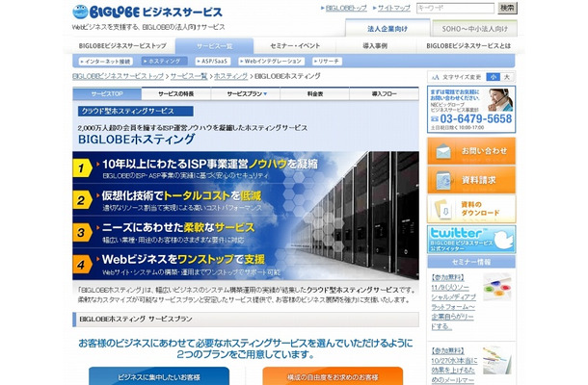This screenshot has width=588, height=385.
Task: Select ホスティング submenu item
Action: [164, 61]
